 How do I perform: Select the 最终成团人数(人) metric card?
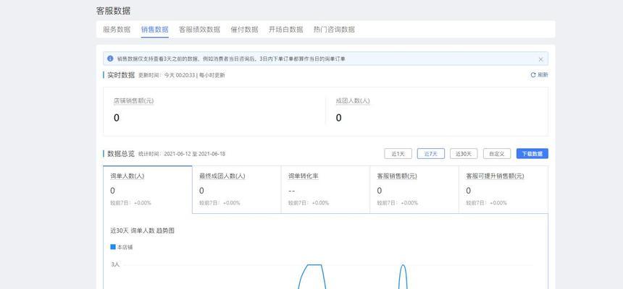pos(236,189)
